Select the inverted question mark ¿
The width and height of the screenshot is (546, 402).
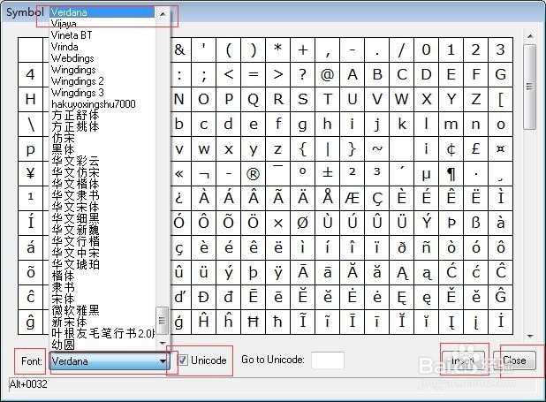click(x=179, y=198)
